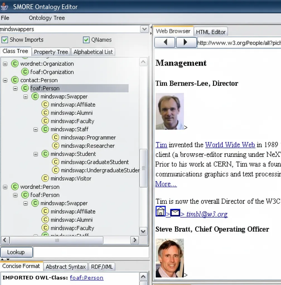This screenshot has width=281, height=285.
Task: Click the browser back arrow button
Action: (x=165, y=43)
